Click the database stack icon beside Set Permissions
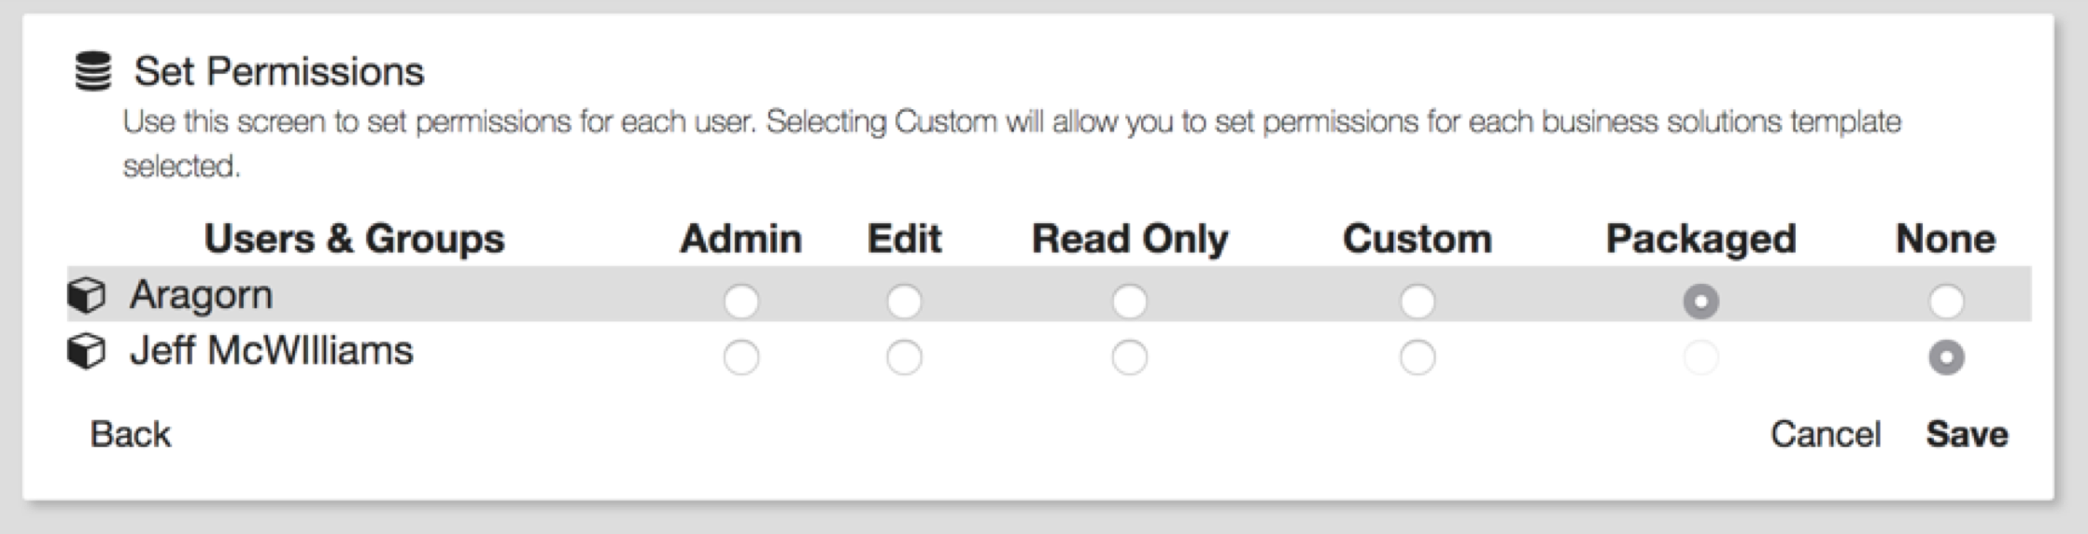The width and height of the screenshot is (2088, 534). coord(92,72)
